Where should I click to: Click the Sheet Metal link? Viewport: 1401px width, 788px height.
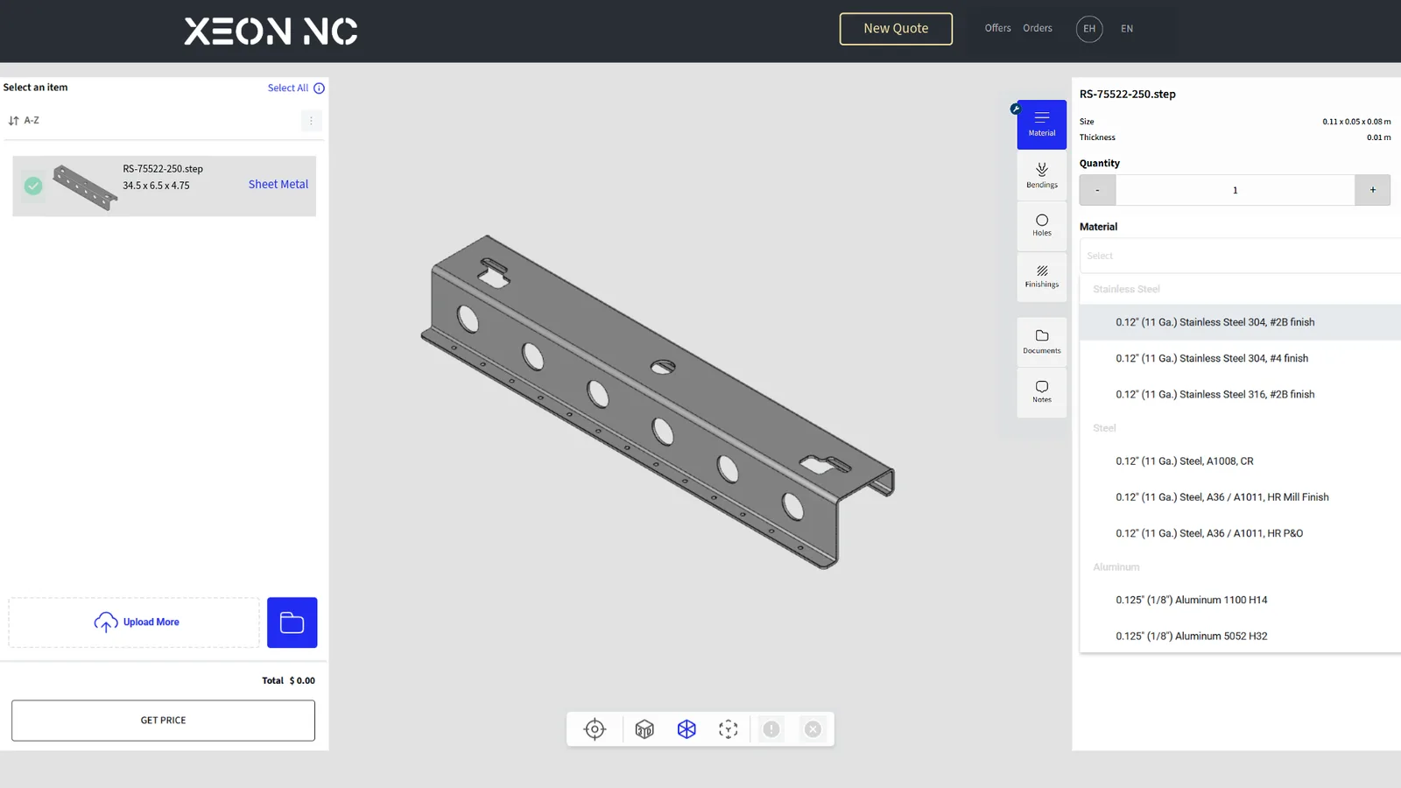[x=278, y=185]
